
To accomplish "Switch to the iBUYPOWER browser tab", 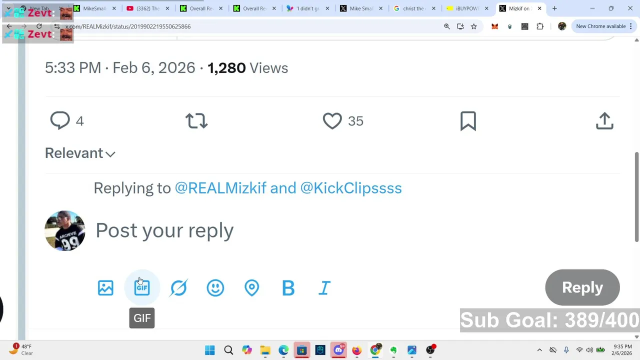I will (x=465, y=8).
